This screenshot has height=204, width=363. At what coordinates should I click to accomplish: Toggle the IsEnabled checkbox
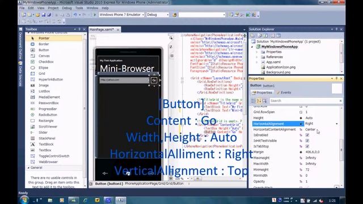point(307,135)
